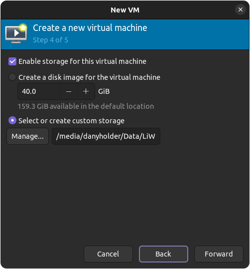Image resolution: width=250 pixels, height=269 pixels.
Task: Cancel the new VM wizard
Action: (108, 254)
